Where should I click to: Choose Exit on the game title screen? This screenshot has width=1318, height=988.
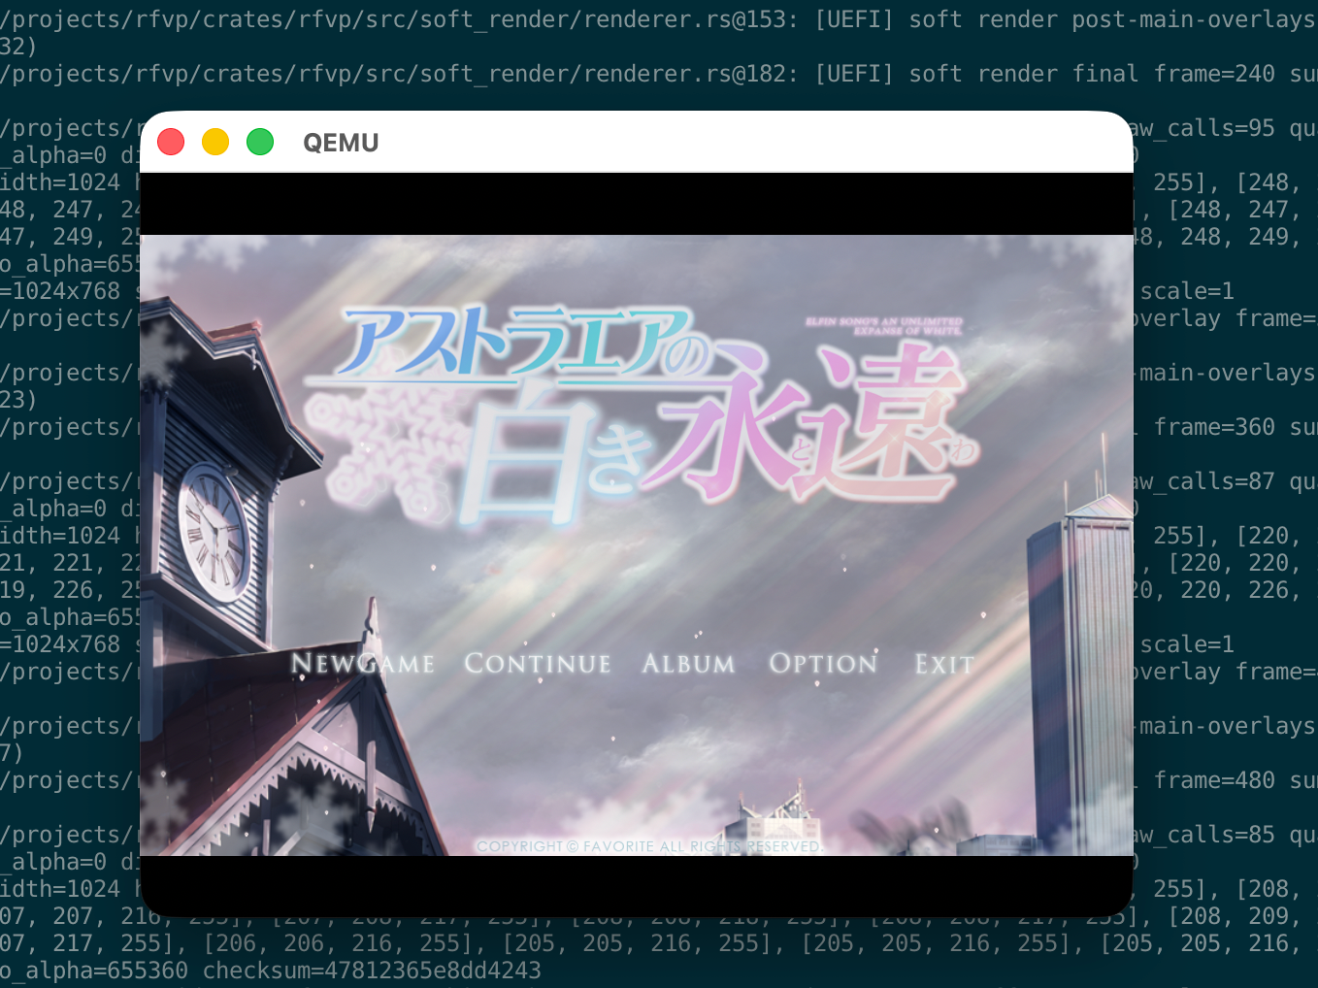(x=944, y=664)
